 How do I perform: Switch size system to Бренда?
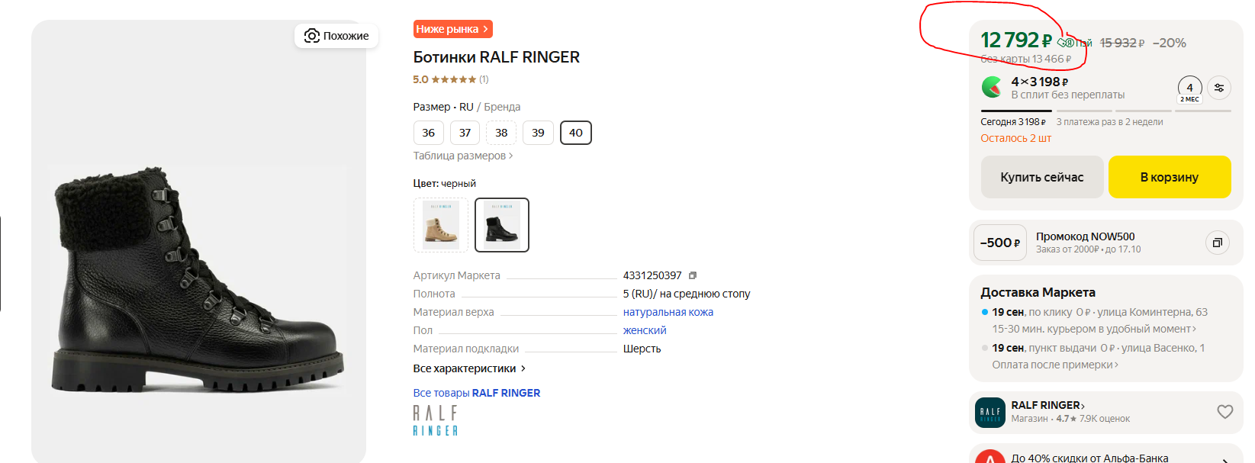point(502,107)
